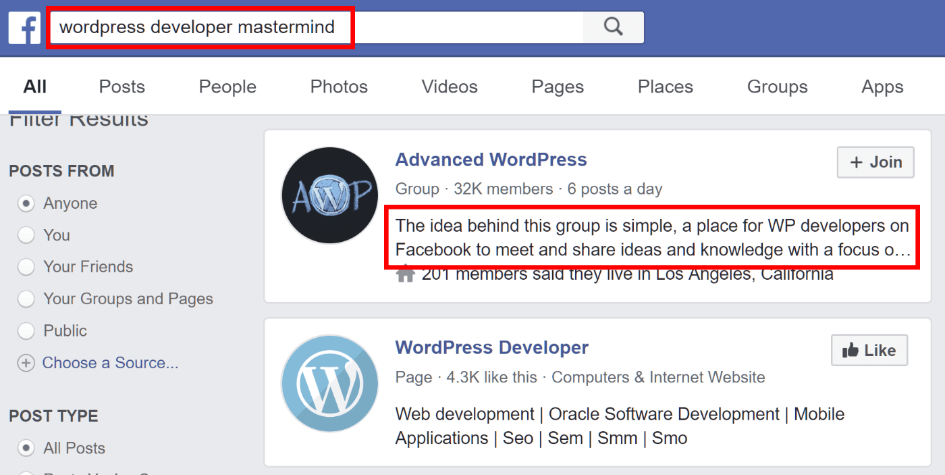Join the Advanced WordPress group
The height and width of the screenshot is (475, 945).
tap(875, 162)
